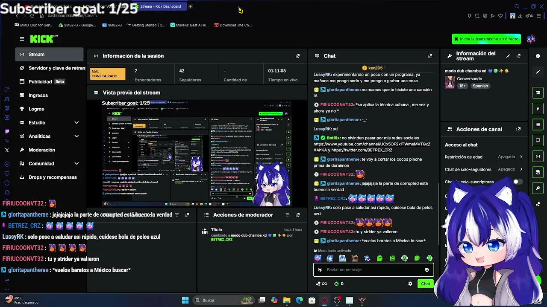547x307 pixels.
Task: Toggle the channel actions panel icon in right rail
Action: click(x=538, y=172)
